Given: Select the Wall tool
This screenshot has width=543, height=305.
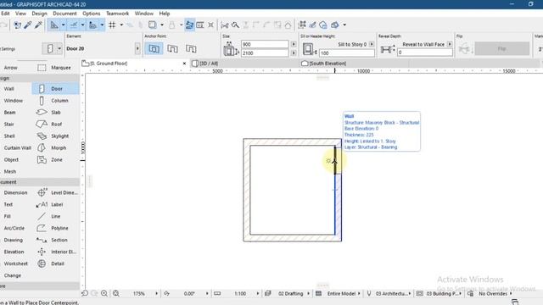Looking at the screenshot, I should (x=9, y=89).
